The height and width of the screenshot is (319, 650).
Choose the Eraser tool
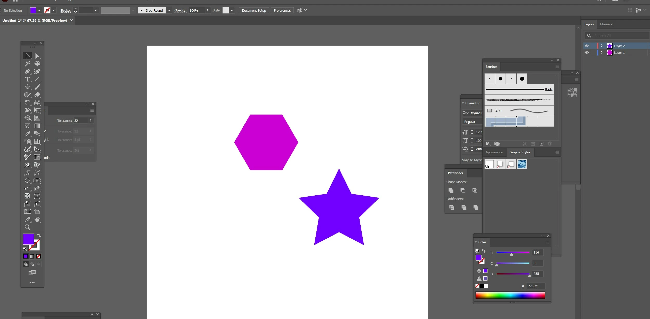click(x=37, y=95)
